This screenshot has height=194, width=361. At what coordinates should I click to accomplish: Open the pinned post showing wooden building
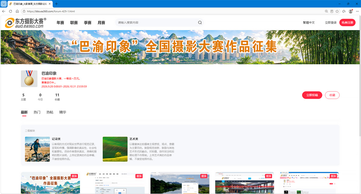tap(245, 183)
